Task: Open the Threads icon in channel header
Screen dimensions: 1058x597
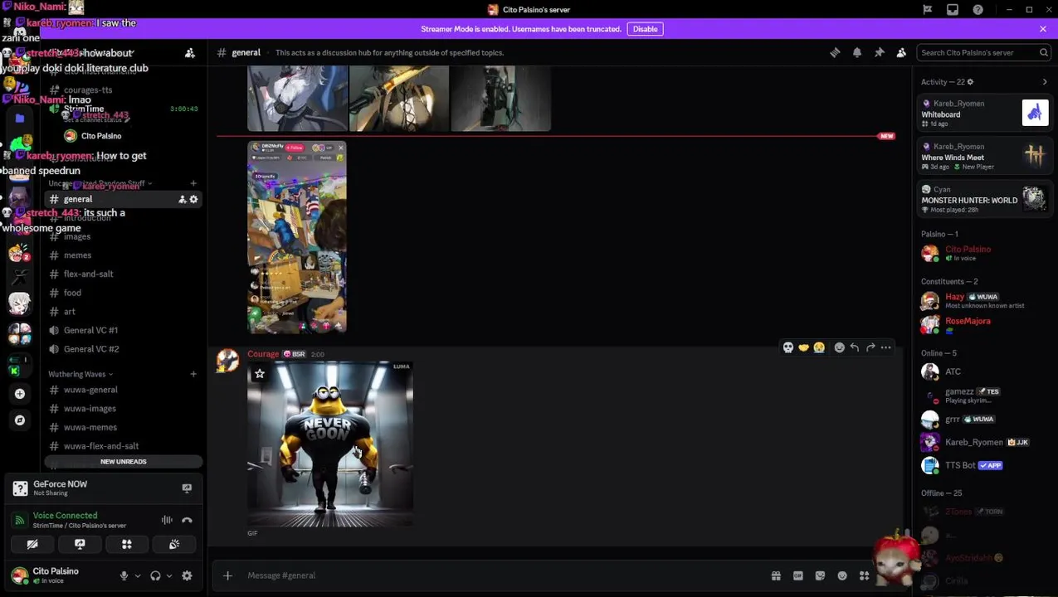Action: click(x=835, y=52)
